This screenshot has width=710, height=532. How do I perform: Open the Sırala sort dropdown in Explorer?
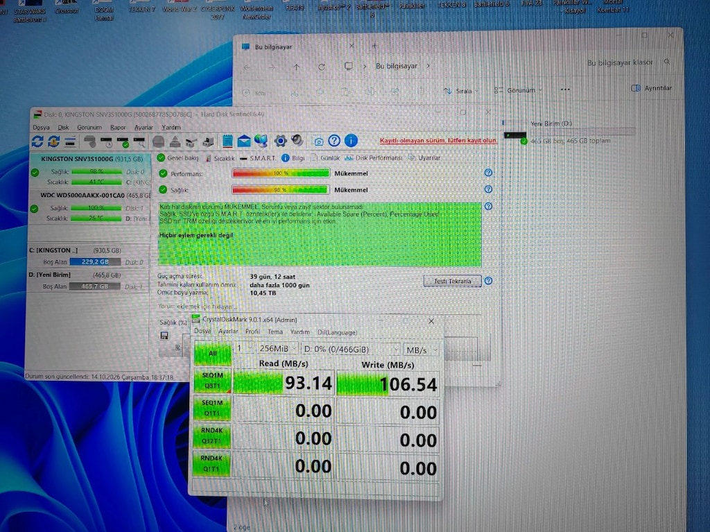pyautogui.click(x=460, y=91)
